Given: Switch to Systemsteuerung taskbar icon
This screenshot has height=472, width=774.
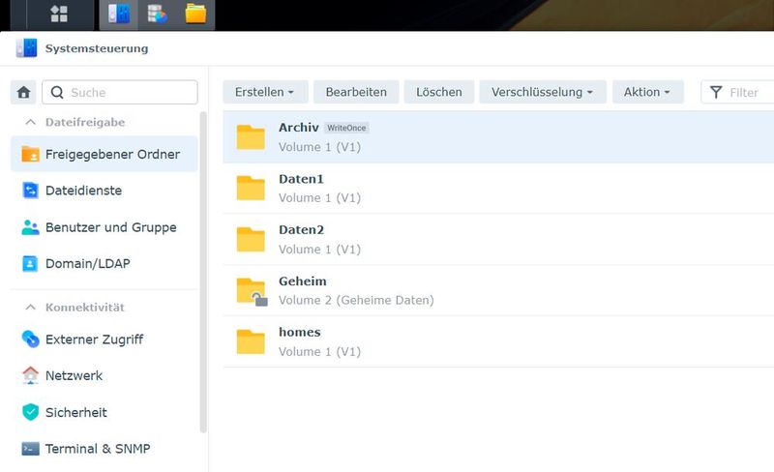Looking at the screenshot, I should coord(119,14).
